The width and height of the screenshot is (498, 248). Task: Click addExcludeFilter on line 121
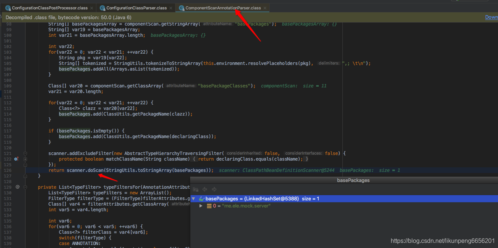tap(90, 153)
